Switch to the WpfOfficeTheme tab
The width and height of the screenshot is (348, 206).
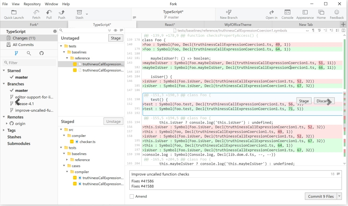tap(238, 25)
